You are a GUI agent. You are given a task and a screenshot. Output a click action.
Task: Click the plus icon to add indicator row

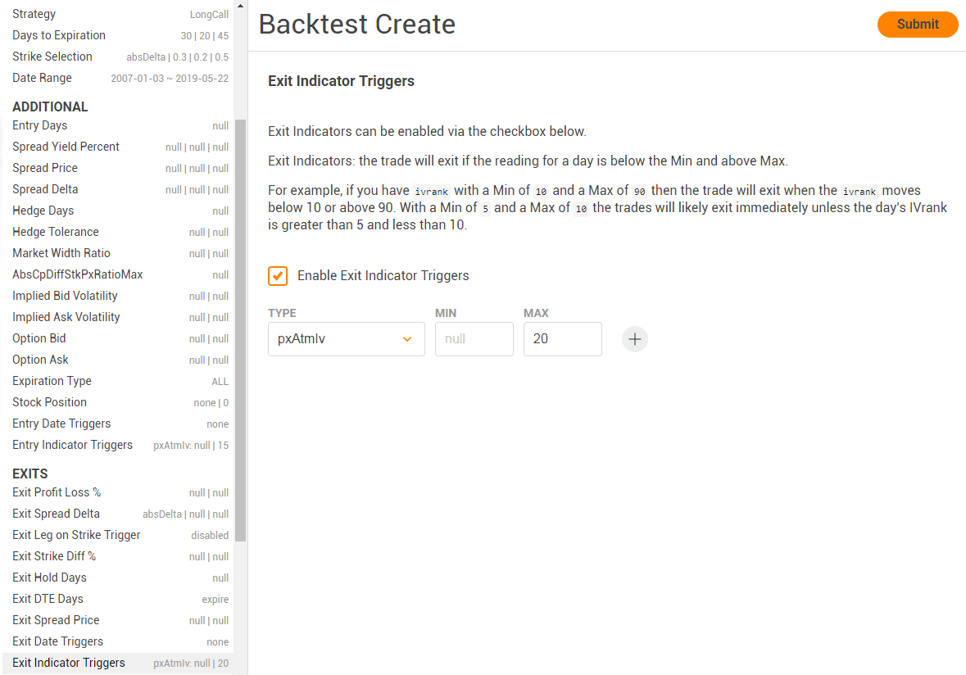pos(634,339)
